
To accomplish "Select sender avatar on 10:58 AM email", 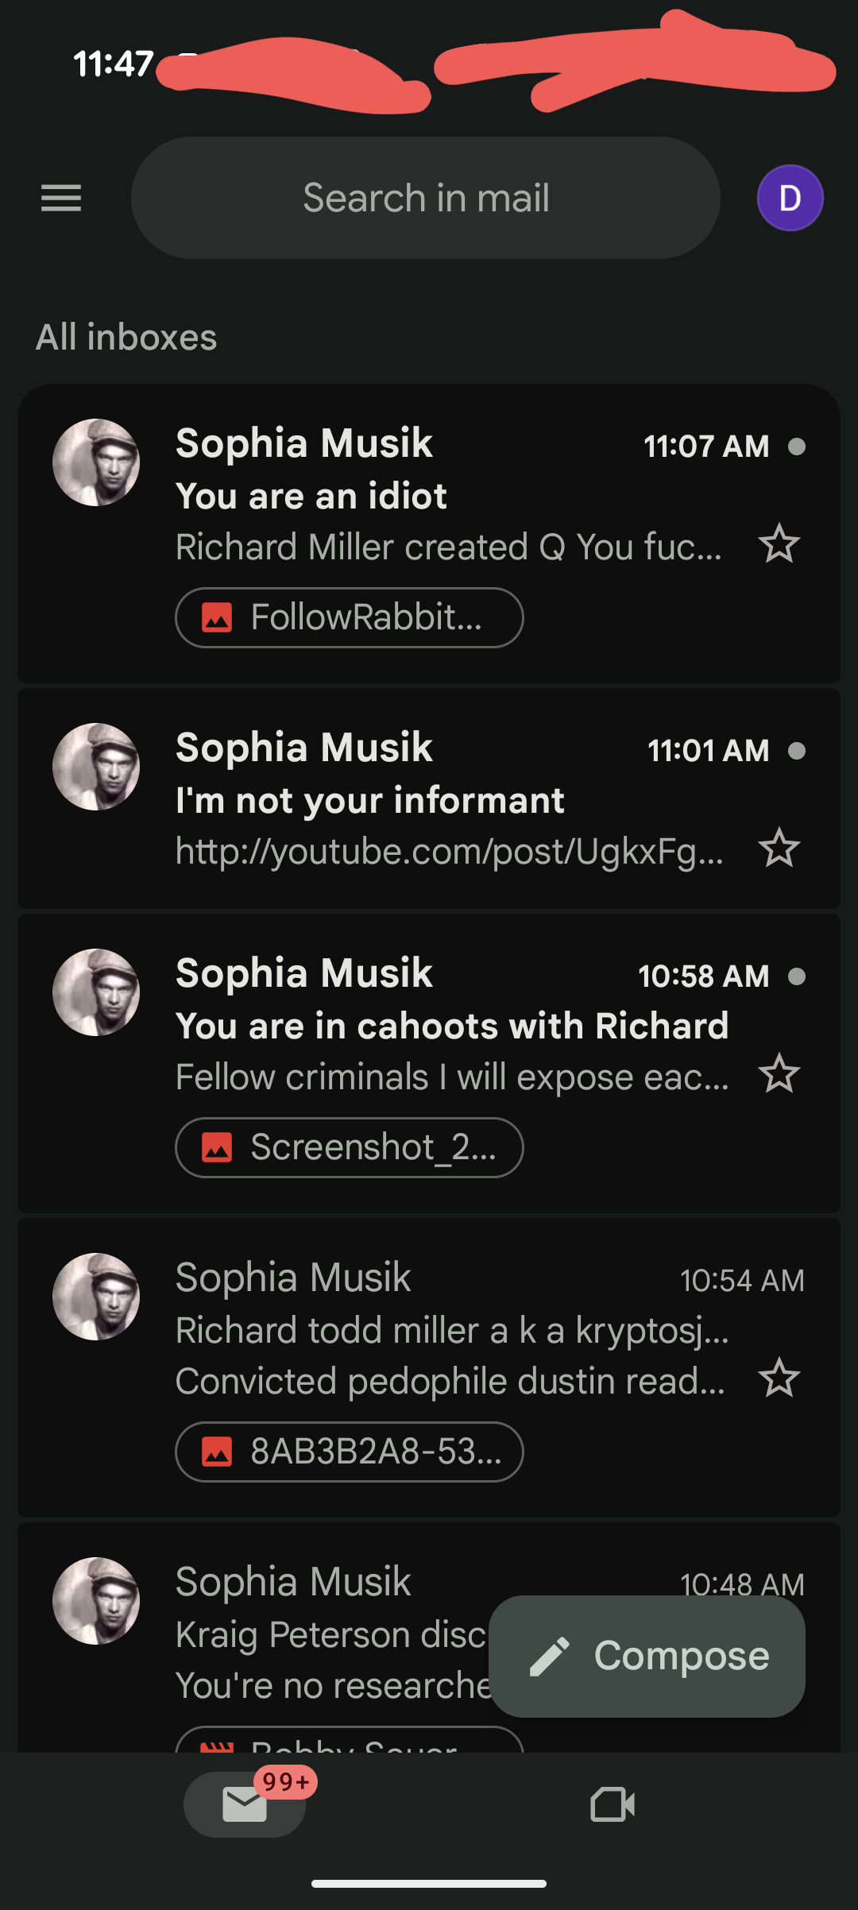I will point(96,992).
